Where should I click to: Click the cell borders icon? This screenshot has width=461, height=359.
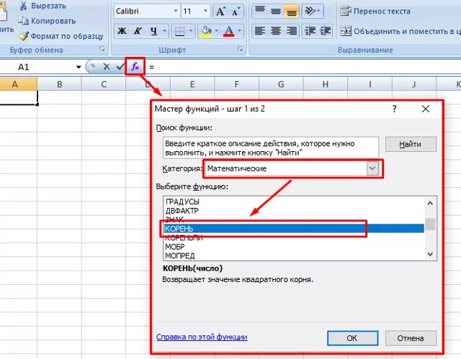point(179,31)
